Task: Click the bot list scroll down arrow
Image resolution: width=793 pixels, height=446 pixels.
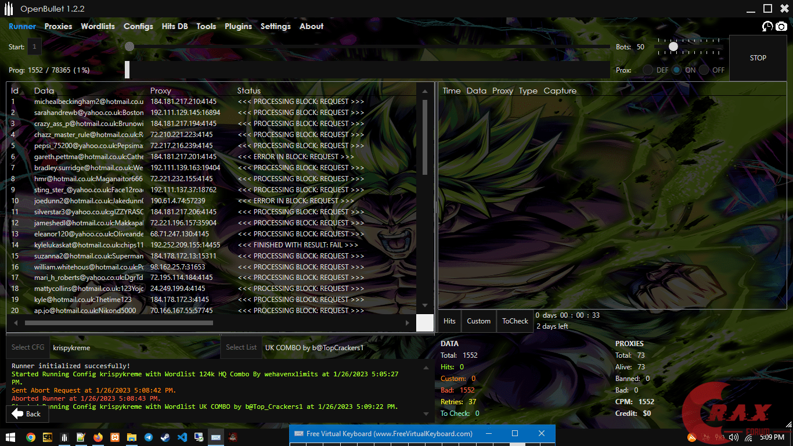Action: tap(425, 305)
